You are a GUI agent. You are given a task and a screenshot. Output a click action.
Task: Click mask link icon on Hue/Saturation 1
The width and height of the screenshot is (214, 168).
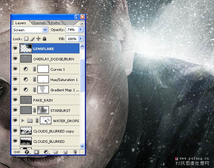(x=34, y=79)
